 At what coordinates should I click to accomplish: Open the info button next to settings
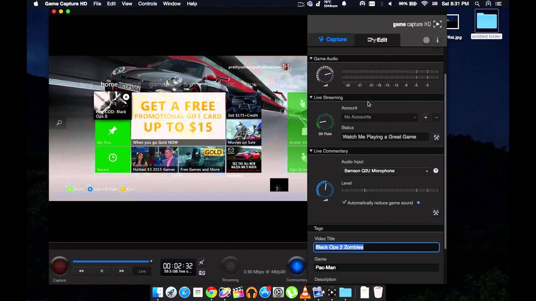pos(437,40)
